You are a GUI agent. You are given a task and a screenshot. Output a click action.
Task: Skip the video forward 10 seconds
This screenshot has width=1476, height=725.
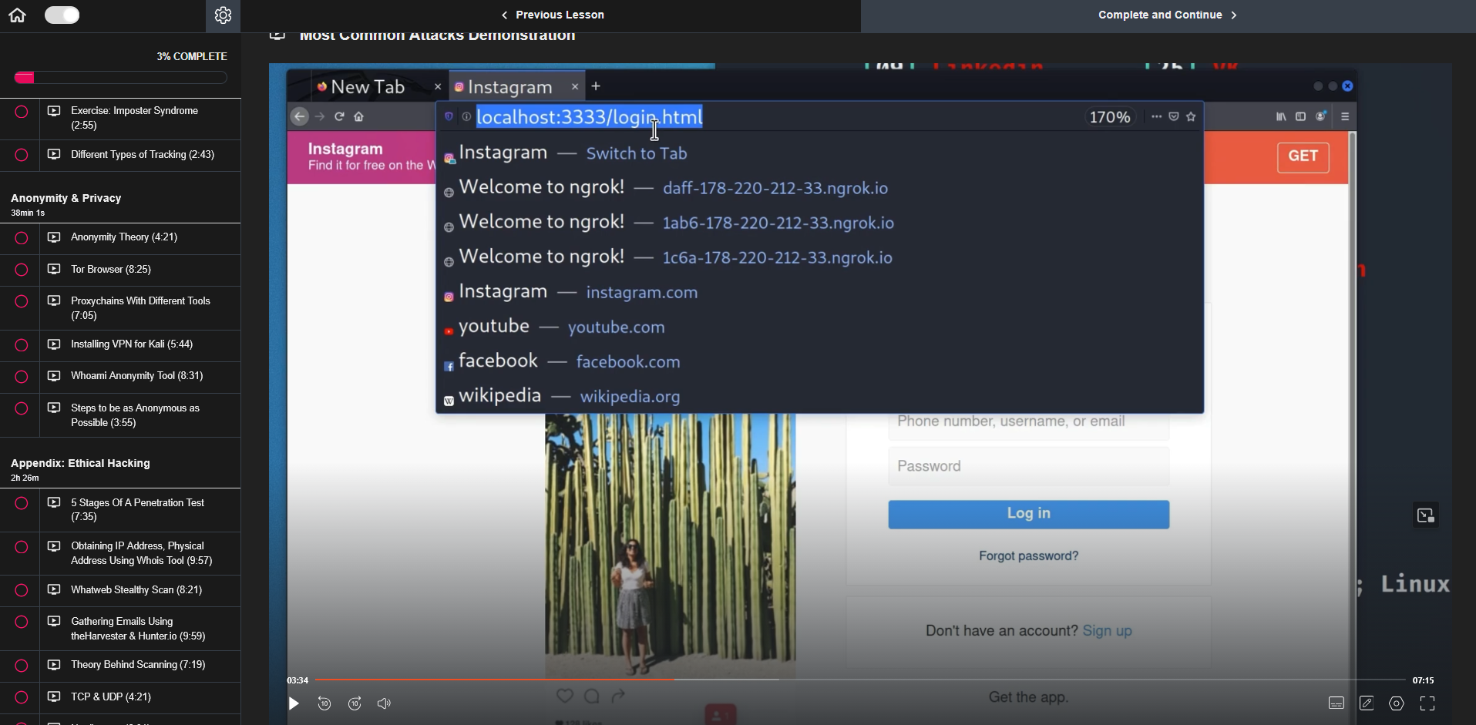coord(355,703)
